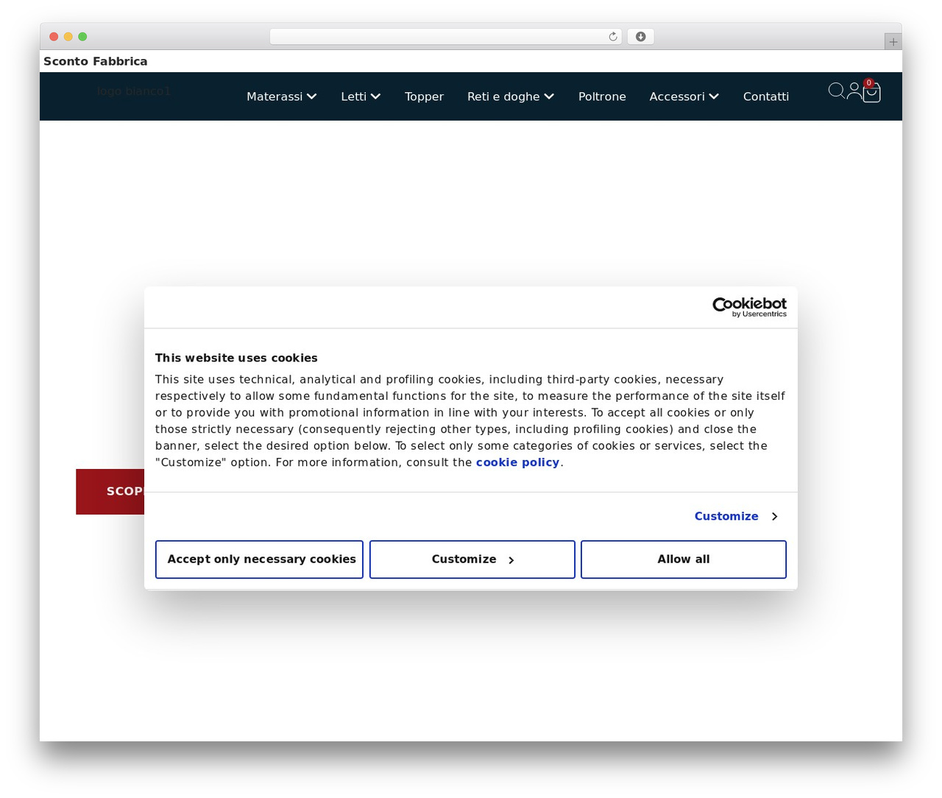This screenshot has width=942, height=798.
Task: Click the Allow all button
Action: [684, 559]
